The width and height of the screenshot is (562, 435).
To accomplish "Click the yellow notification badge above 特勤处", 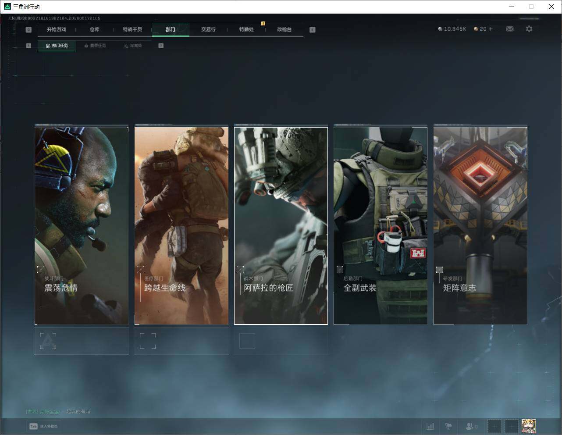I will point(263,23).
